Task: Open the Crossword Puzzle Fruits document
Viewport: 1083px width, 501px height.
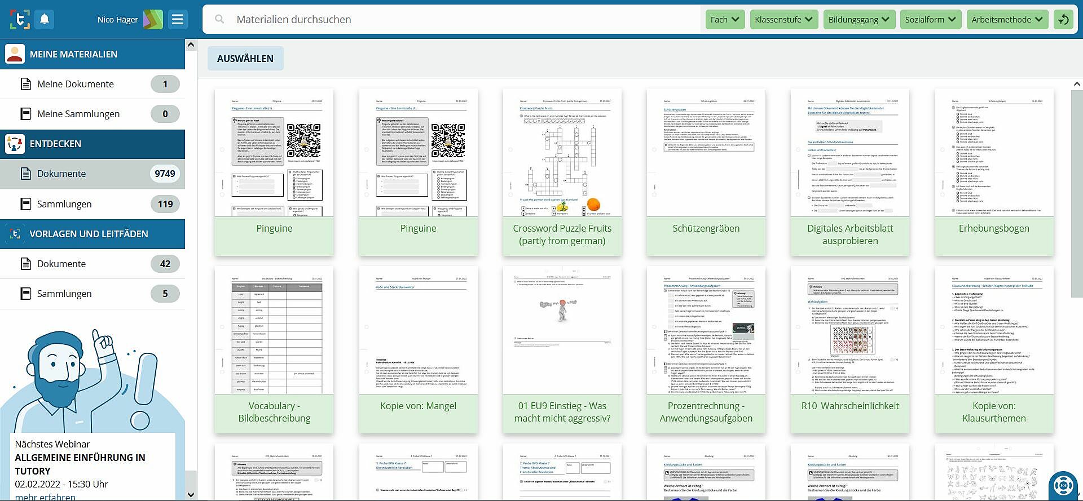Action: [562, 172]
